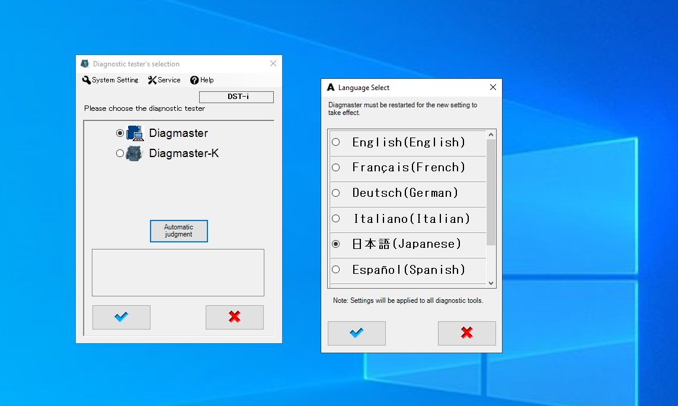Click 'Note: Settings will be applied' text

pyautogui.click(x=408, y=300)
